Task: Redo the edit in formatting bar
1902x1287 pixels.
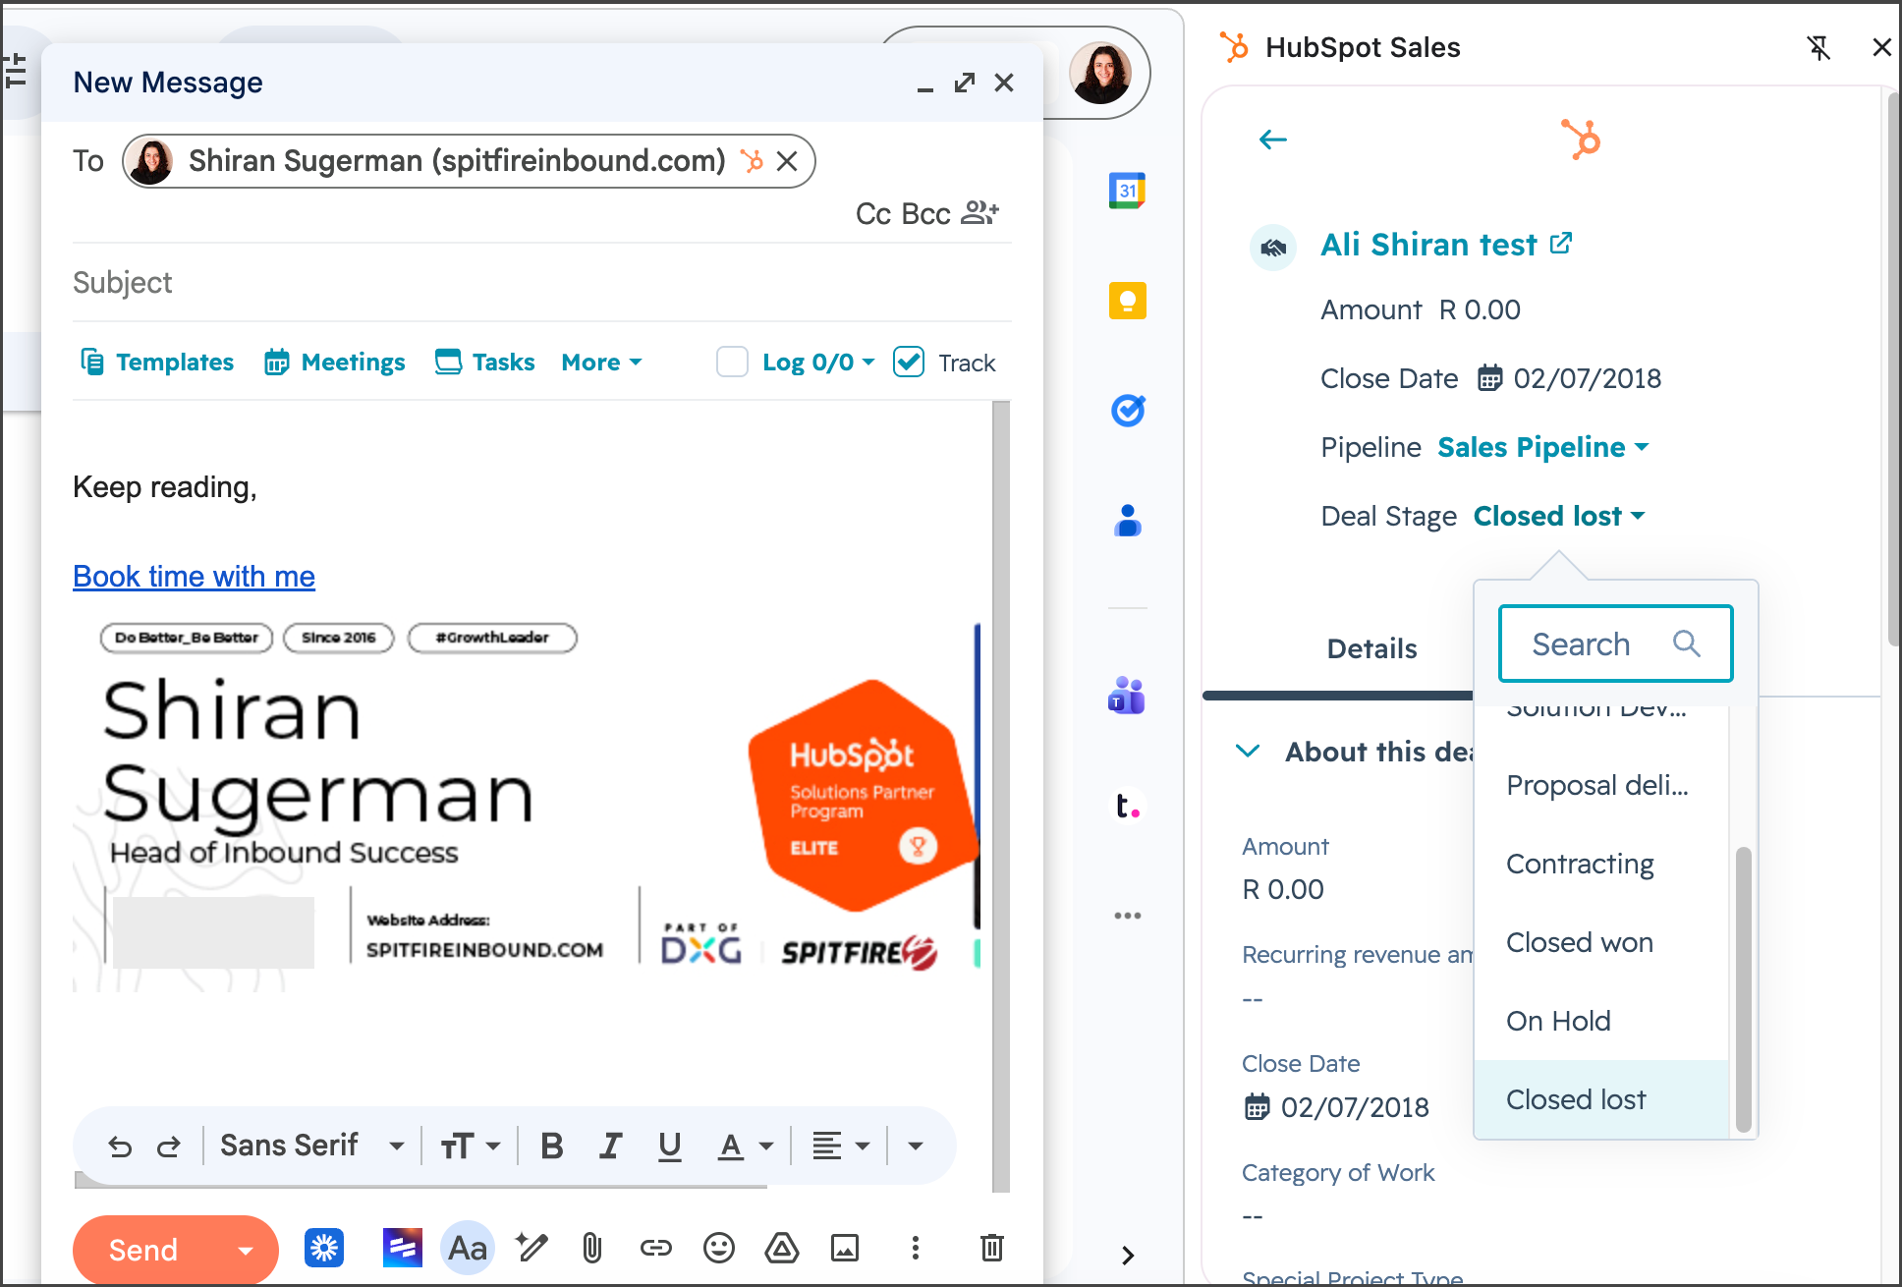Action: coord(169,1146)
